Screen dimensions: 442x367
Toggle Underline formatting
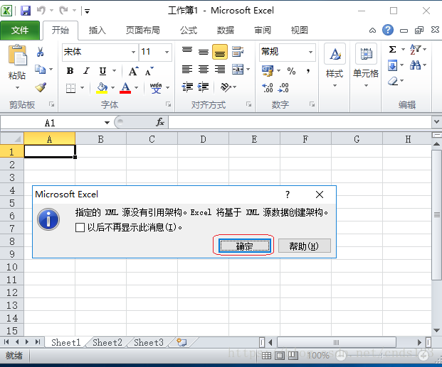[102, 71]
